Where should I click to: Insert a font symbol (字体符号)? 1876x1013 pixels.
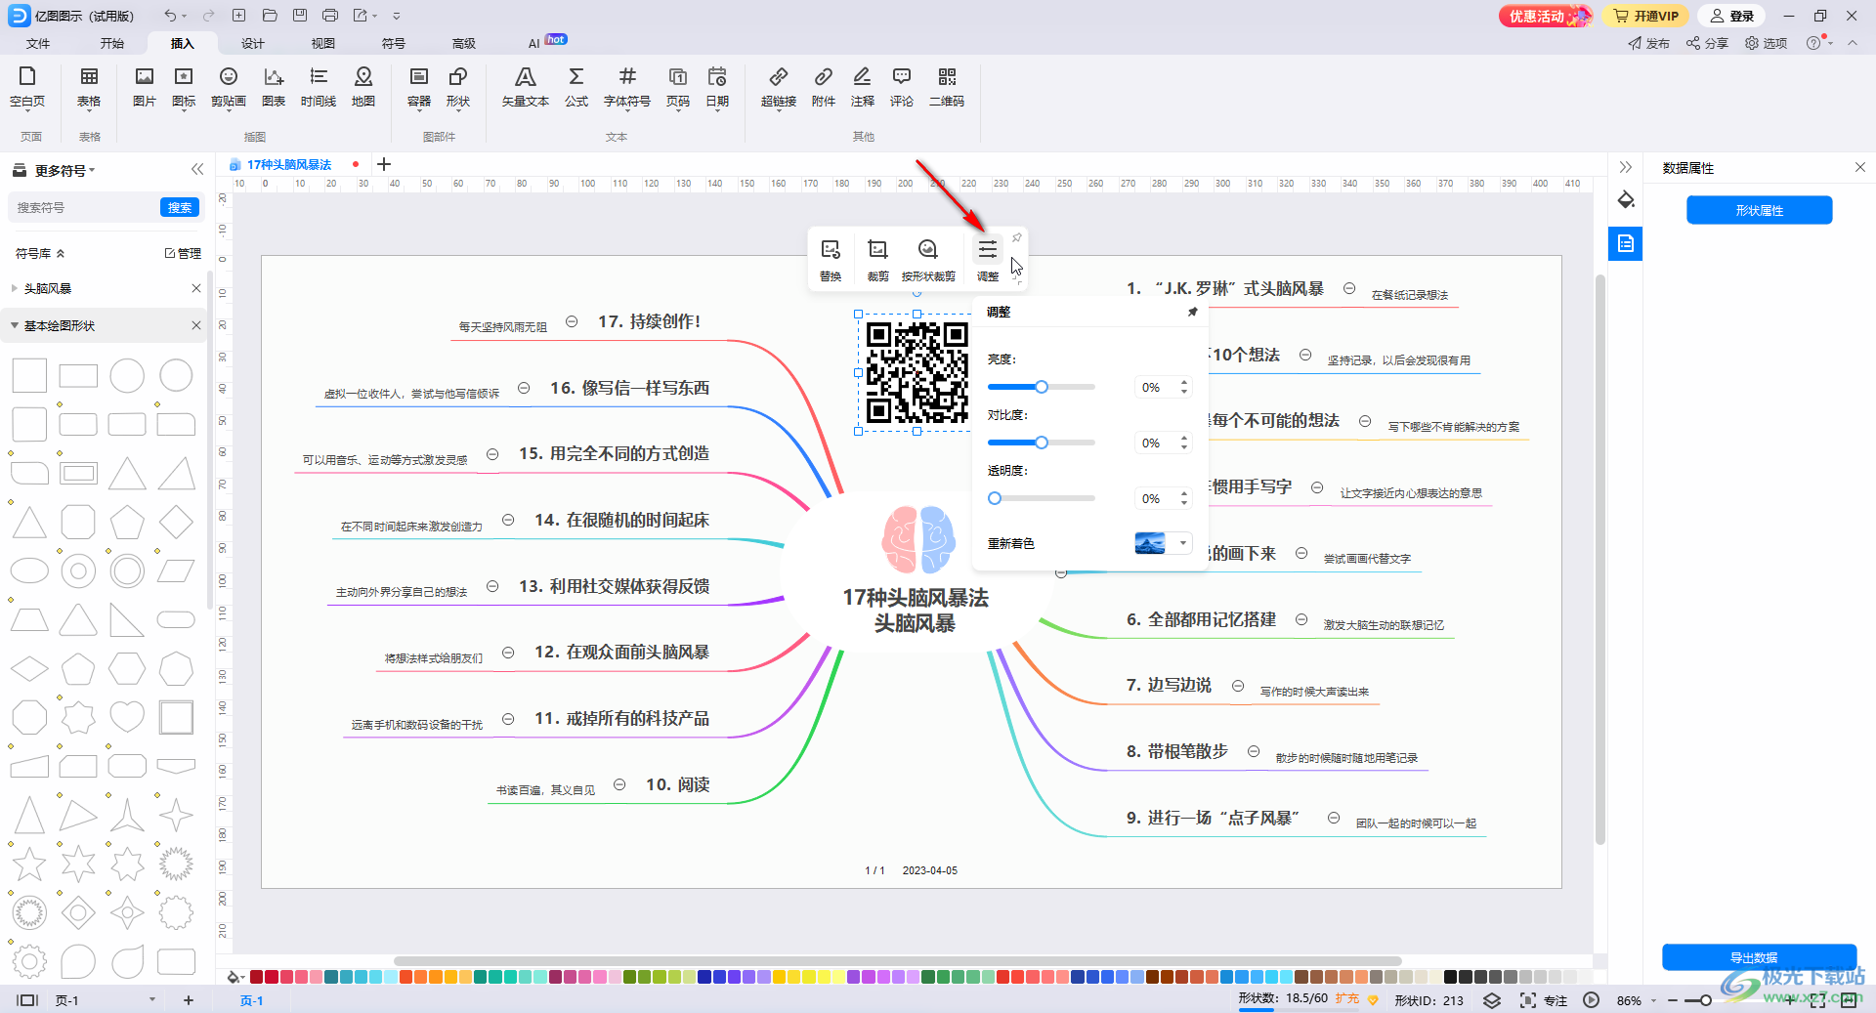point(627,88)
